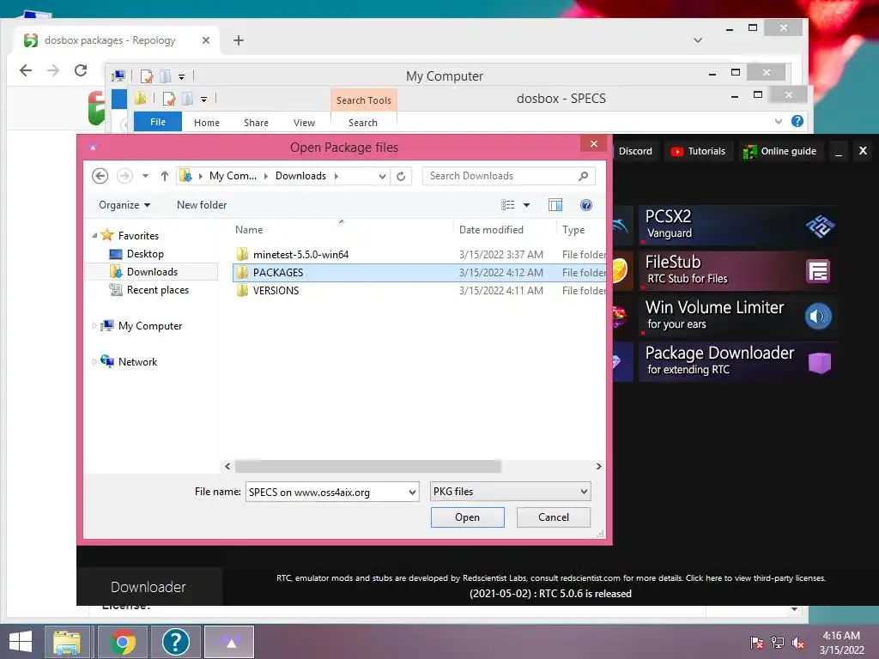Go back in the Chrome browser
The width and height of the screenshot is (879, 659).
tap(26, 70)
